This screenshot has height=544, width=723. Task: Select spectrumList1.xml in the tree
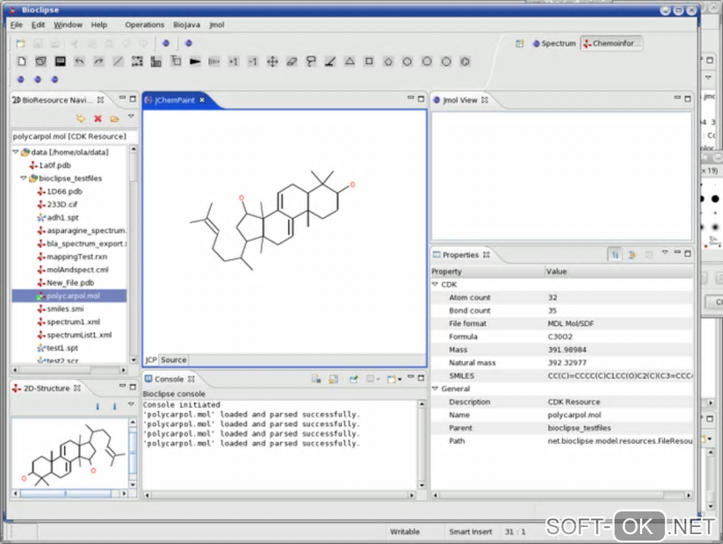(x=79, y=335)
